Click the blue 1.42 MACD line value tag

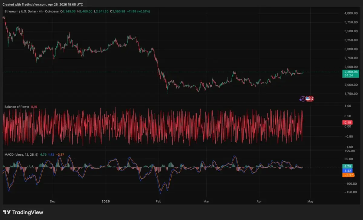(x=347, y=170)
